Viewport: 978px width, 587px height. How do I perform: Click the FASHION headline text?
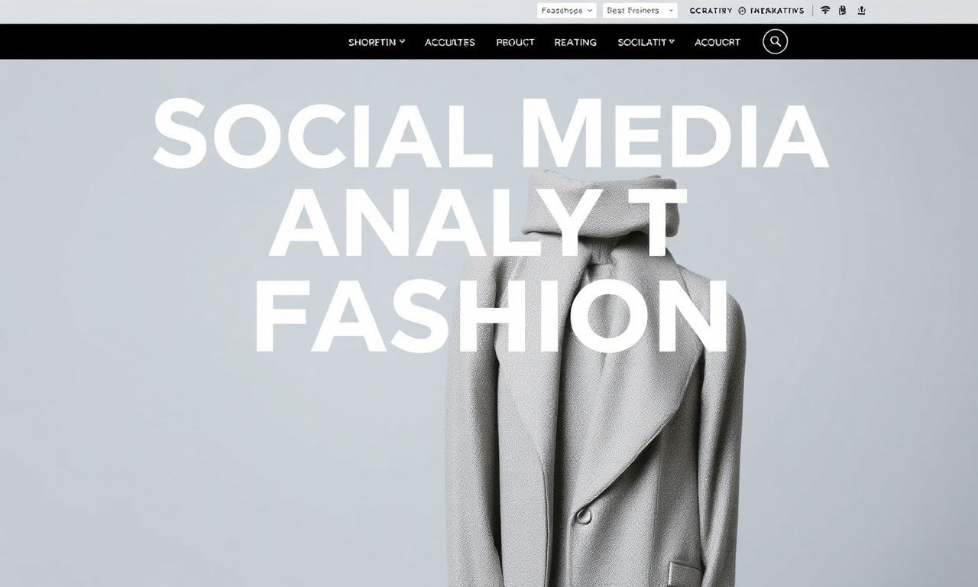tap(490, 317)
